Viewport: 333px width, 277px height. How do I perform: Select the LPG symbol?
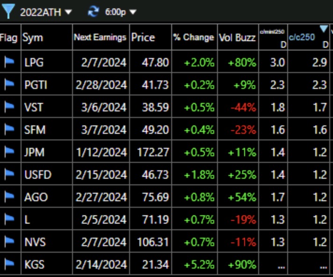[34, 62]
